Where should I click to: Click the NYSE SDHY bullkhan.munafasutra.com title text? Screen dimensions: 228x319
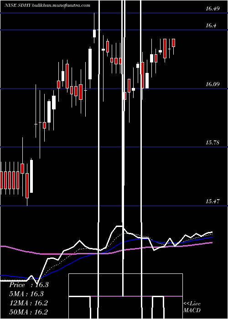click(x=47, y=5)
